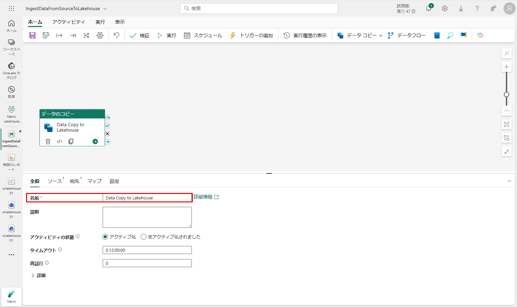View activity code with the </> icon
Screen dimensions: 517x307
coord(59,141)
